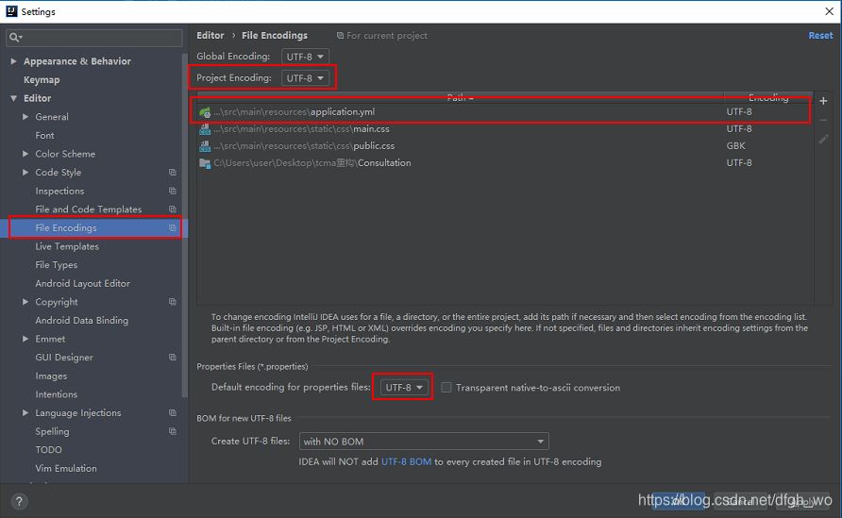This screenshot has width=842, height=518.
Task: Open the Create UTF-8 files dropdown
Action: click(x=424, y=442)
